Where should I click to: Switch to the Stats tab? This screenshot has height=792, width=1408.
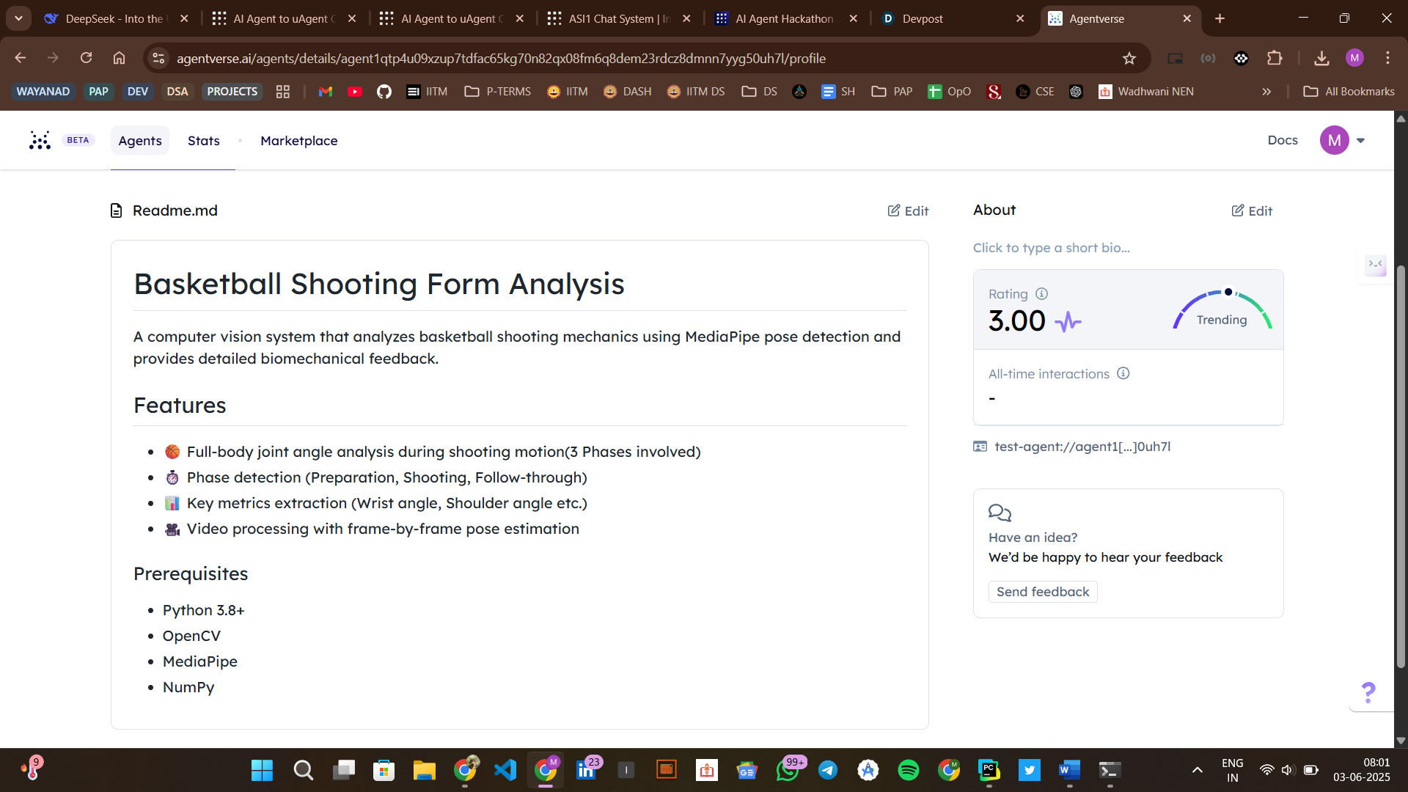[x=203, y=141]
